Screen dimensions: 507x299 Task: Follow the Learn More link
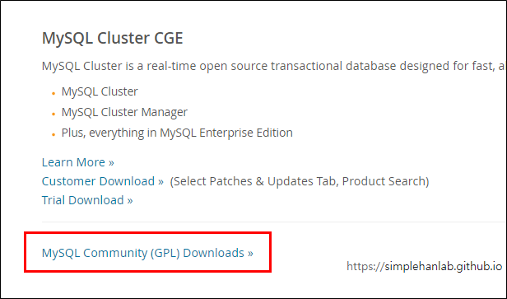click(x=78, y=162)
